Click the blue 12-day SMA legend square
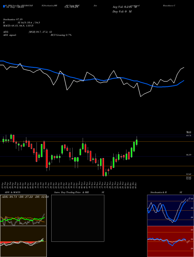Screen dimensions: 194x257 point(4,6)
